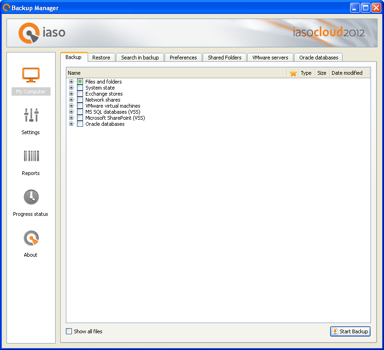This screenshot has height=350, width=384.
Task: Select 'Oracle databases' tree row text
Action: (105, 124)
